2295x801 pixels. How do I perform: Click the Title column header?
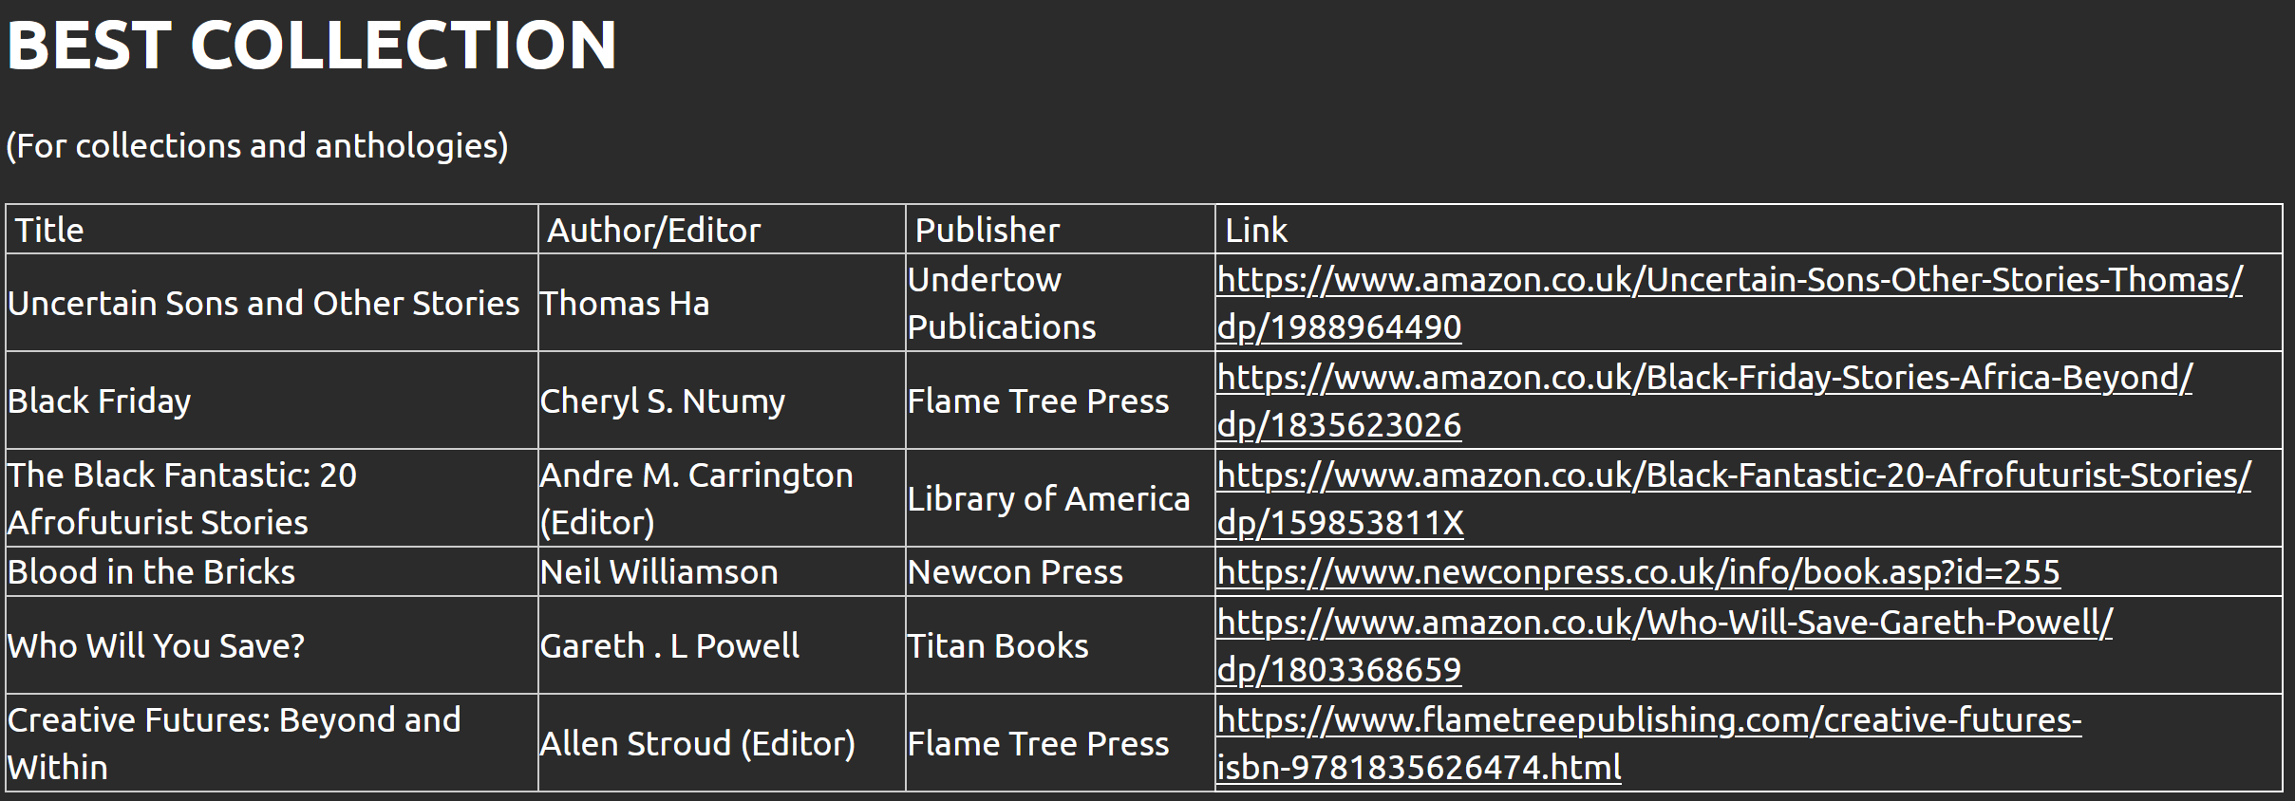tap(49, 230)
